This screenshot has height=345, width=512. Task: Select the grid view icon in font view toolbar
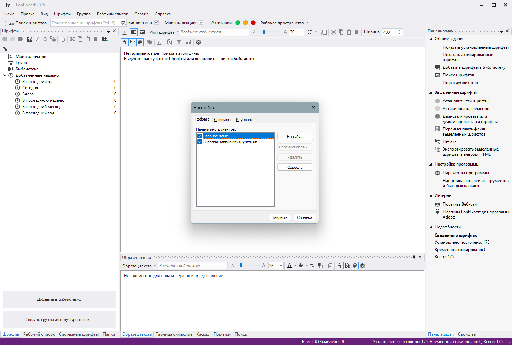pyautogui.click(x=134, y=32)
